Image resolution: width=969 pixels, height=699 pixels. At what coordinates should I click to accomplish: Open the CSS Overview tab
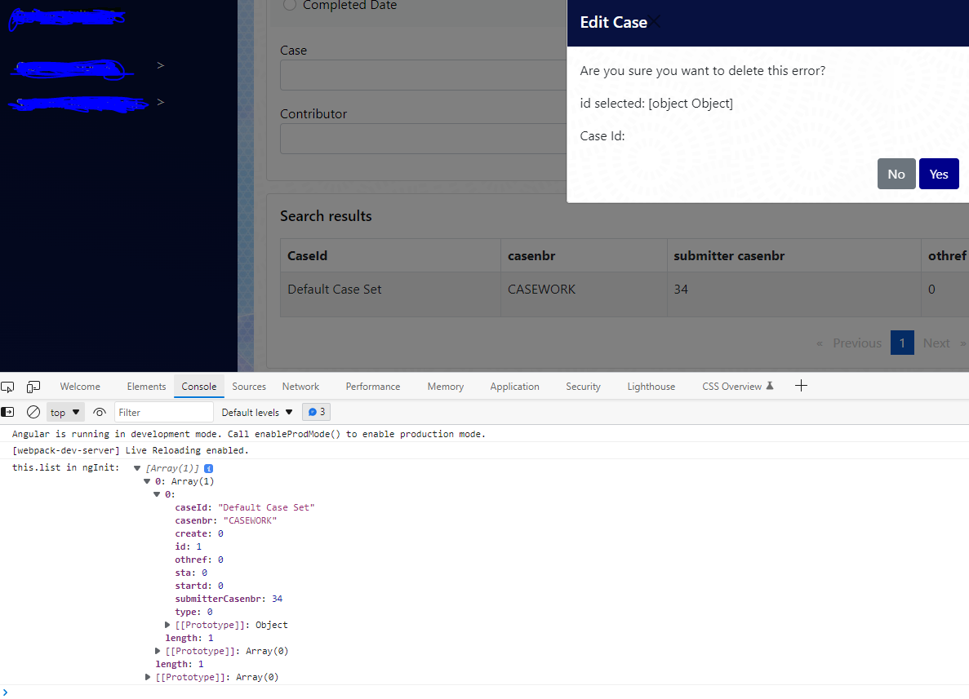click(737, 387)
